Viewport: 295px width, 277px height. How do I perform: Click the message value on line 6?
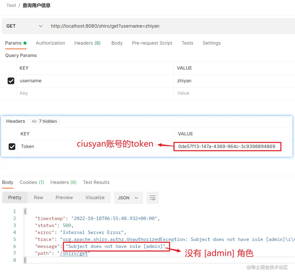pyautogui.click(x=115, y=246)
